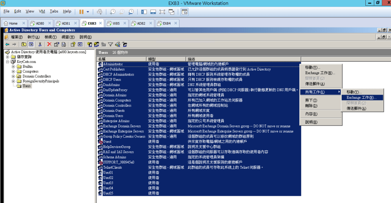Click VMware take snapshot clock icon

click(x=112, y=12)
